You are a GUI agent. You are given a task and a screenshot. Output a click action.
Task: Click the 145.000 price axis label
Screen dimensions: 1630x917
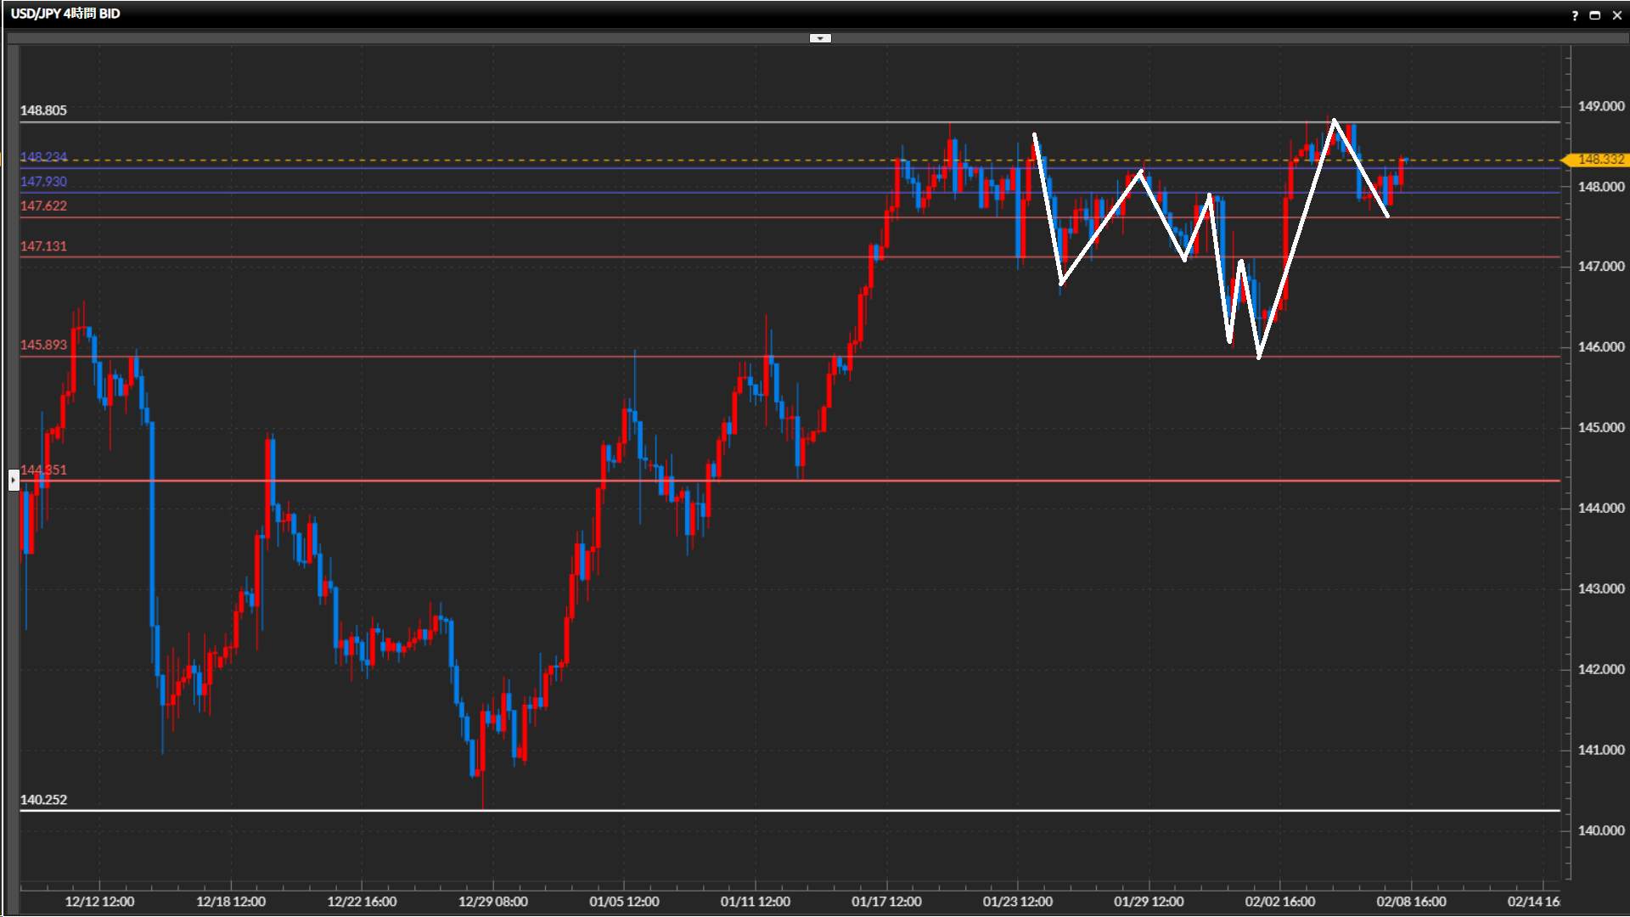1600,427
